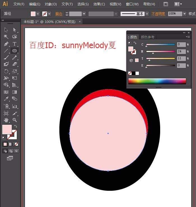Open Color panel options menu

[x=188, y=37]
